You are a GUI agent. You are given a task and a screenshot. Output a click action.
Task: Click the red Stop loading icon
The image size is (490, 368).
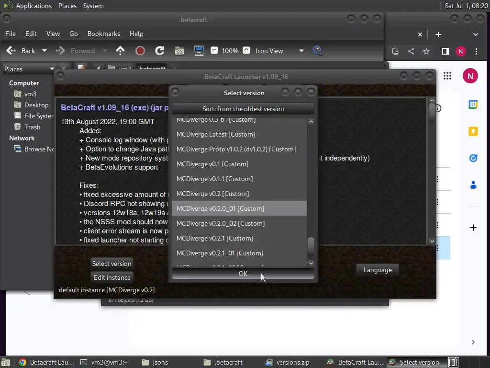pos(140,51)
